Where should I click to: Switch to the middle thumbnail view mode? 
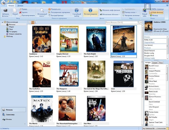pos(33,22)
